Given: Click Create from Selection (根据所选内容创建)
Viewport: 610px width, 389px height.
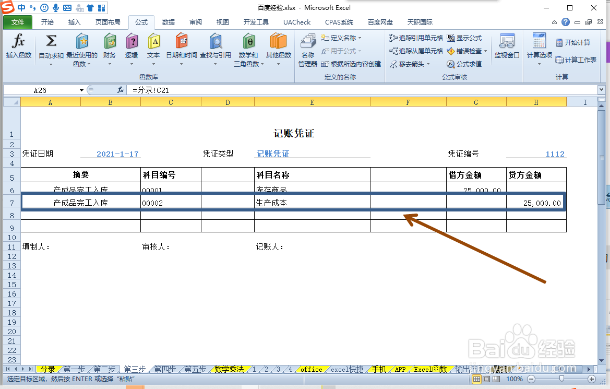Looking at the screenshot, I should coord(351,64).
